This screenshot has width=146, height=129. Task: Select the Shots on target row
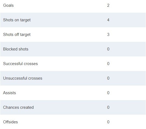73,20
